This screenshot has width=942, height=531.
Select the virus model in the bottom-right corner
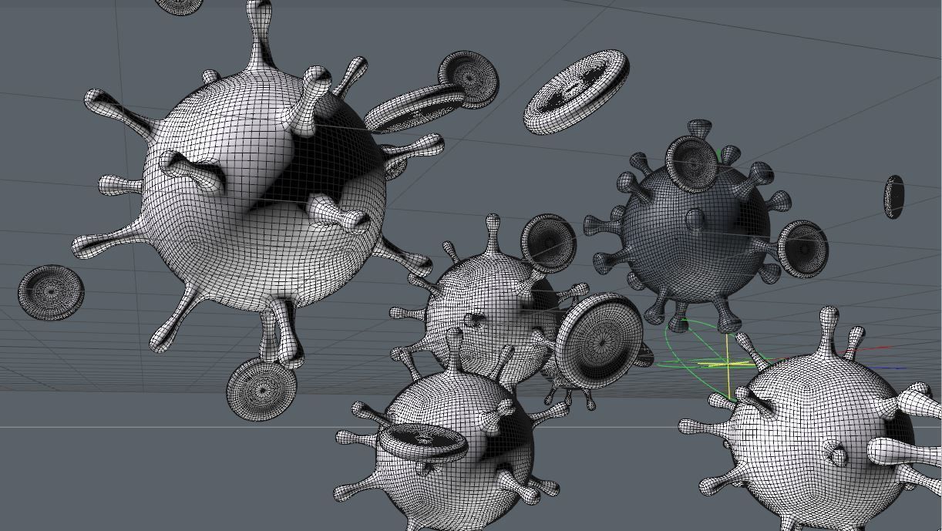[817, 432]
